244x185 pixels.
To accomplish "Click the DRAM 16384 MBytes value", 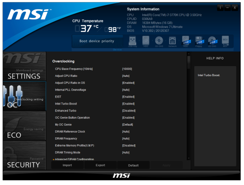I will click(x=157, y=23).
